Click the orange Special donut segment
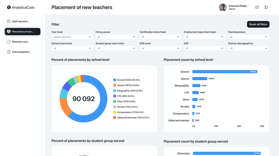The height and width of the screenshot is (156, 279). 65,106
